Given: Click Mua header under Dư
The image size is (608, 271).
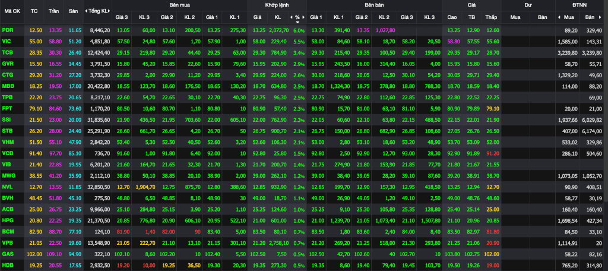Looking at the screenshot, I should (x=515, y=17).
